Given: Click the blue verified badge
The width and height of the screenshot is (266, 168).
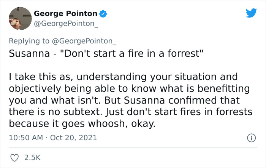Looking at the screenshot, I should click(x=103, y=14).
